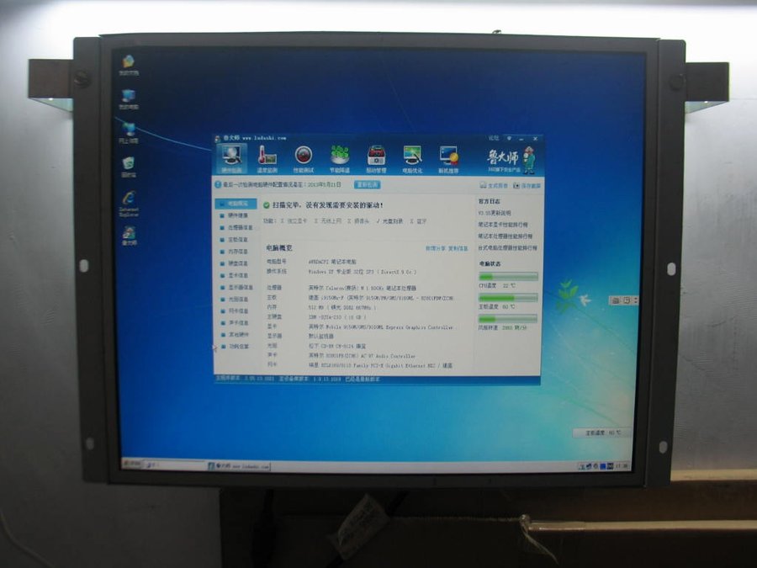The width and height of the screenshot is (757, 568).
Task: Click the system tray clock
Action: click(622, 466)
